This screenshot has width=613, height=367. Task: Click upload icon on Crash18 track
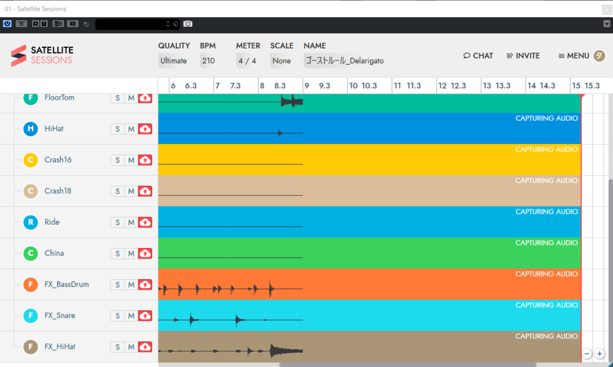pyautogui.click(x=145, y=191)
